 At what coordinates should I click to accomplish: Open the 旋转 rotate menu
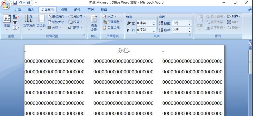[x=234, y=27]
